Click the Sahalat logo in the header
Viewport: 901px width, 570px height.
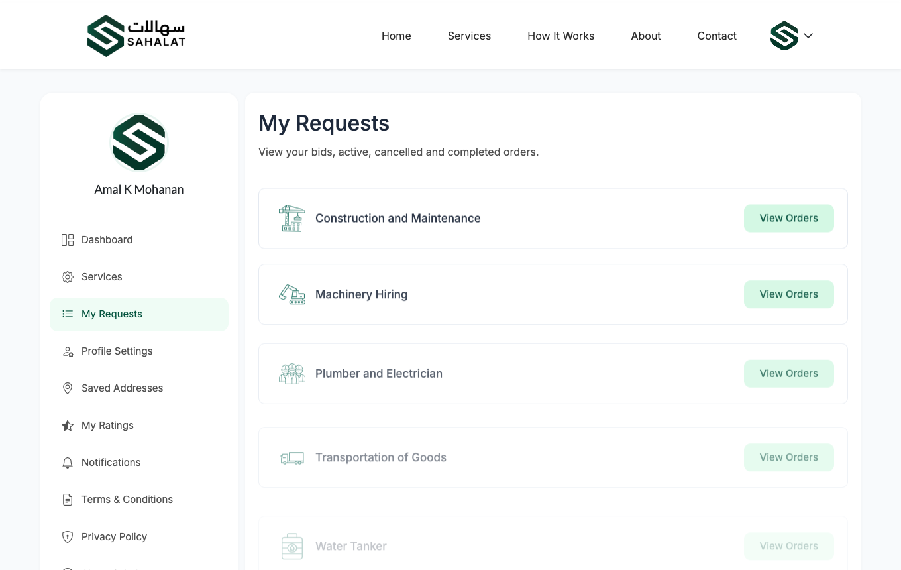pos(136,36)
